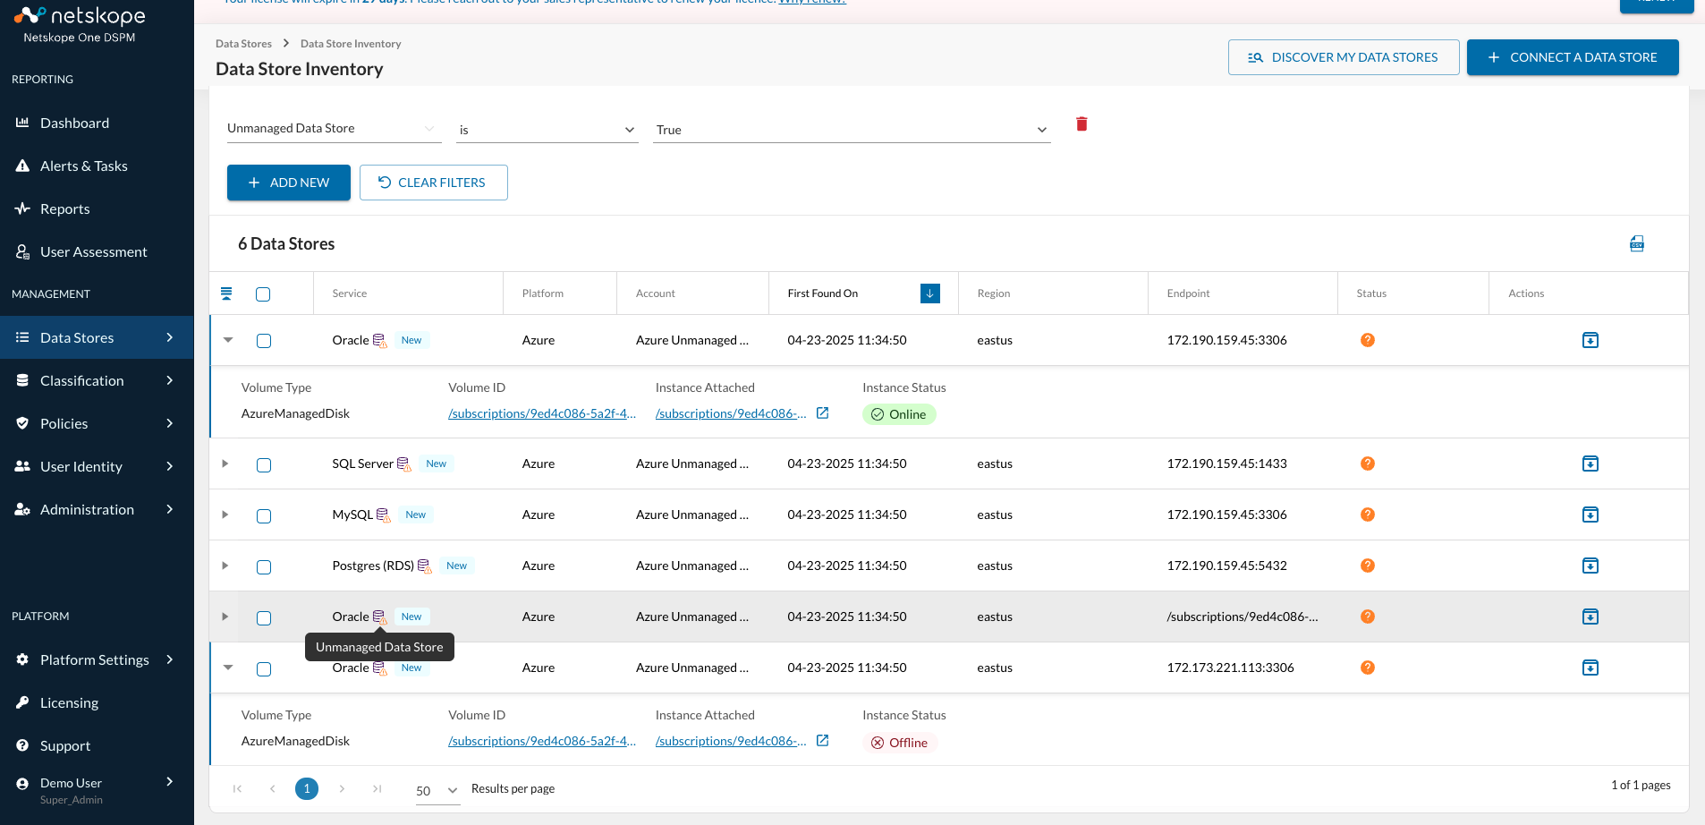Sort by First Found On arrow
1705x825 pixels.
click(x=930, y=293)
